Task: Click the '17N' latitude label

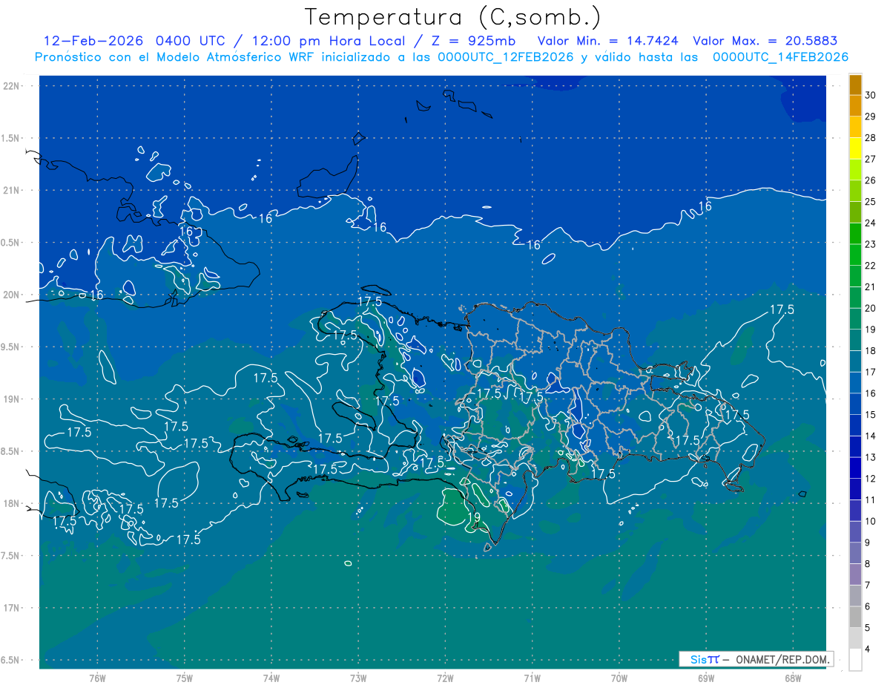Action: (11, 608)
